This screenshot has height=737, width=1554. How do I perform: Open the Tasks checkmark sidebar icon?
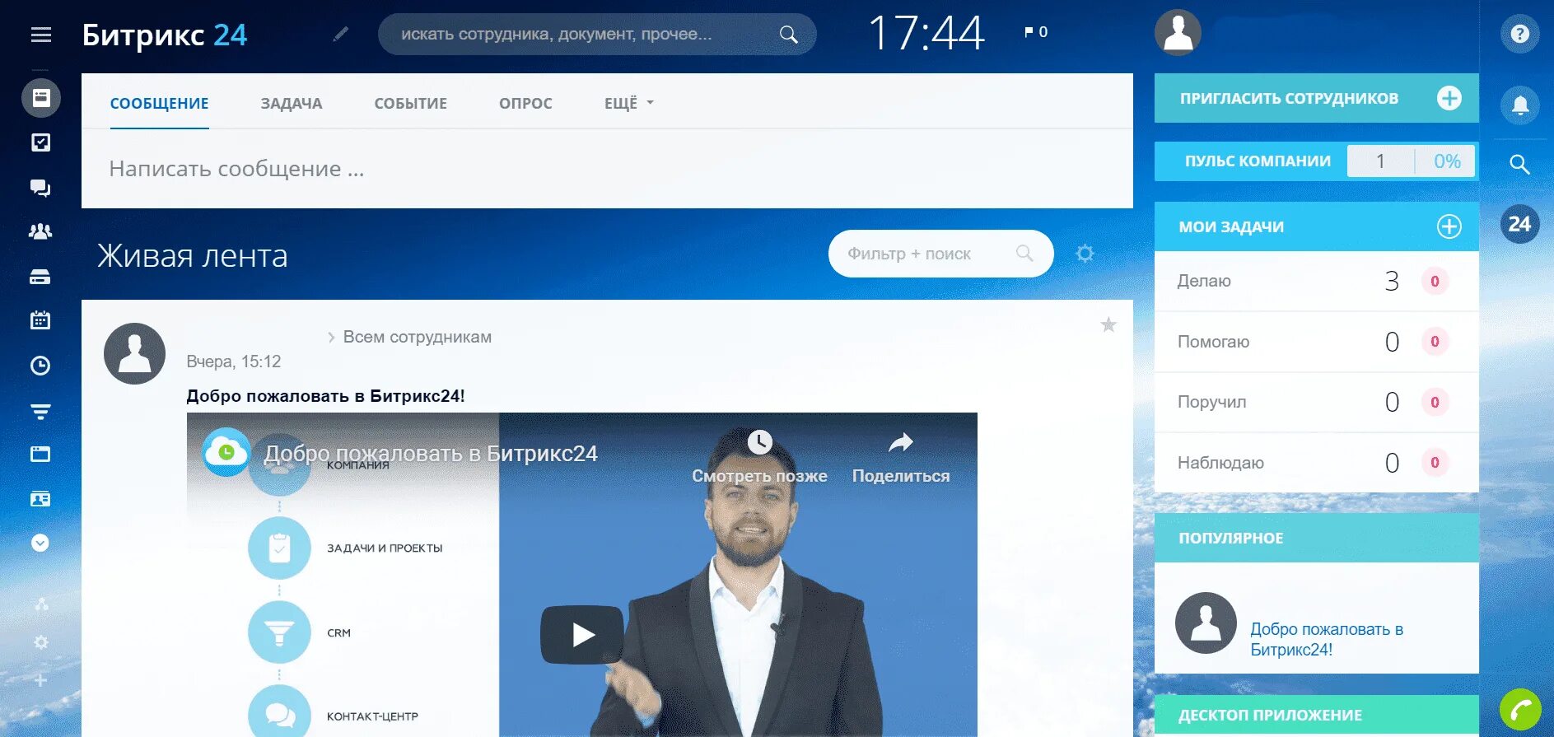(40, 142)
